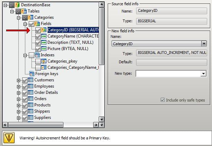
Task: Click the Order Details table icon
Action: 30,92
